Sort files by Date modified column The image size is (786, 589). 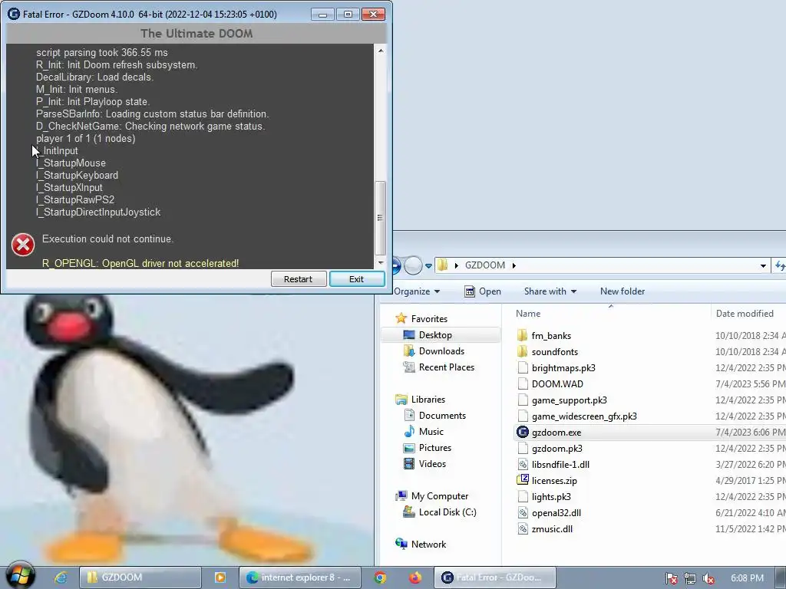coord(745,314)
